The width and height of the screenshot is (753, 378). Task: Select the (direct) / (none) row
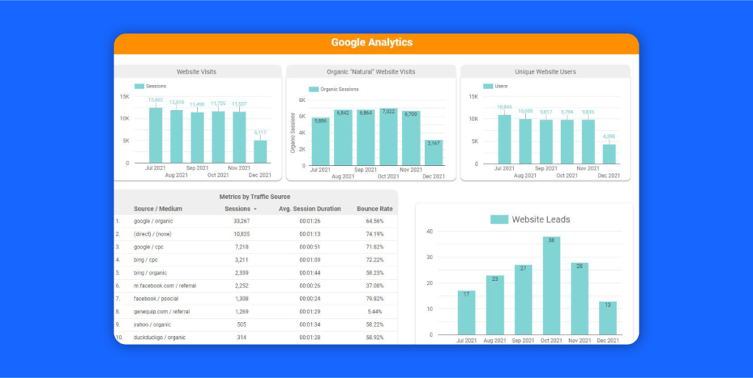(x=255, y=234)
